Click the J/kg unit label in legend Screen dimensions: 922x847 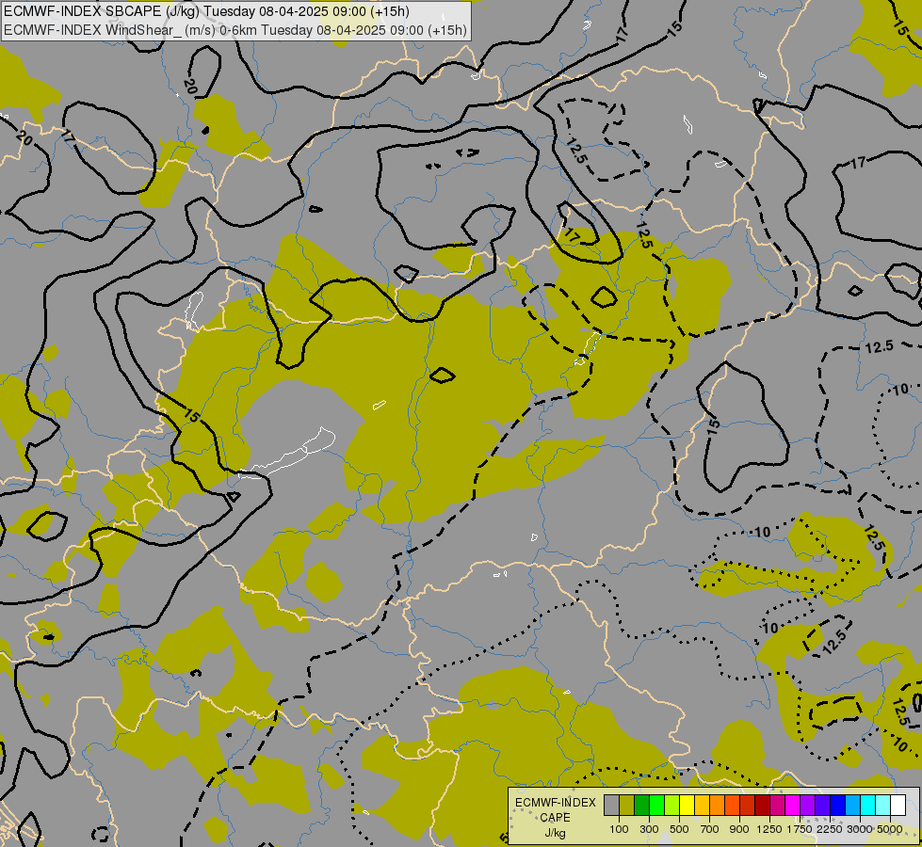click(x=555, y=833)
